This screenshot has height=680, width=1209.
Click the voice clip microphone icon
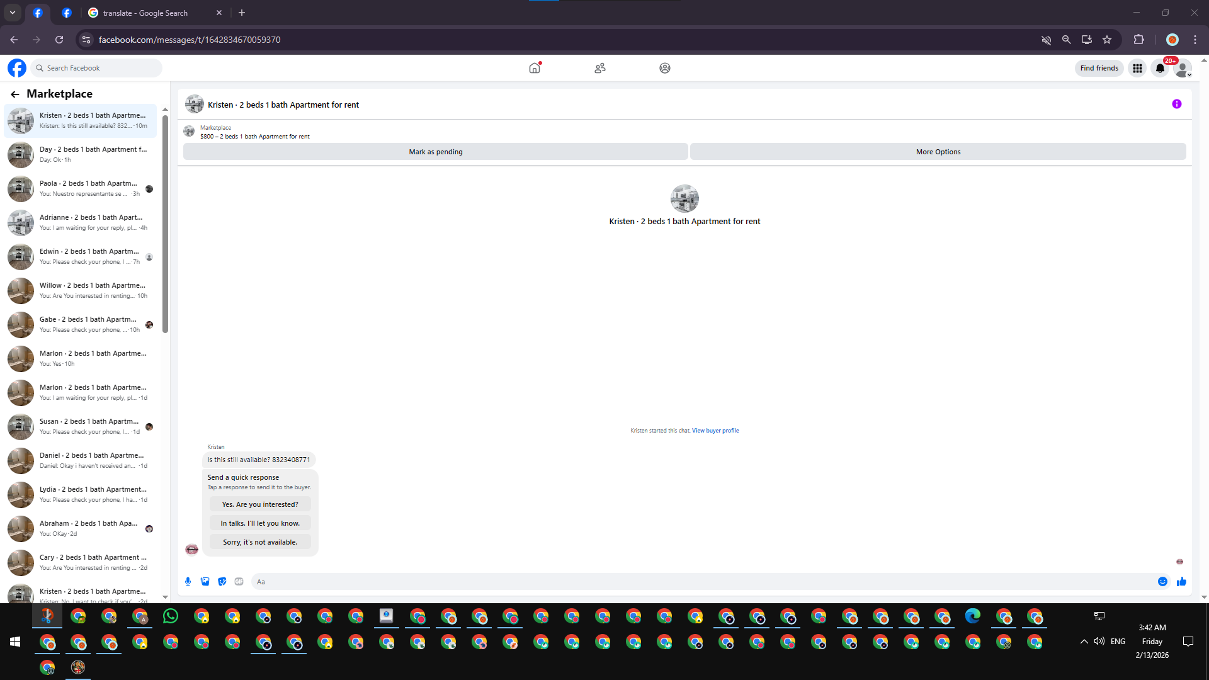pos(188,582)
